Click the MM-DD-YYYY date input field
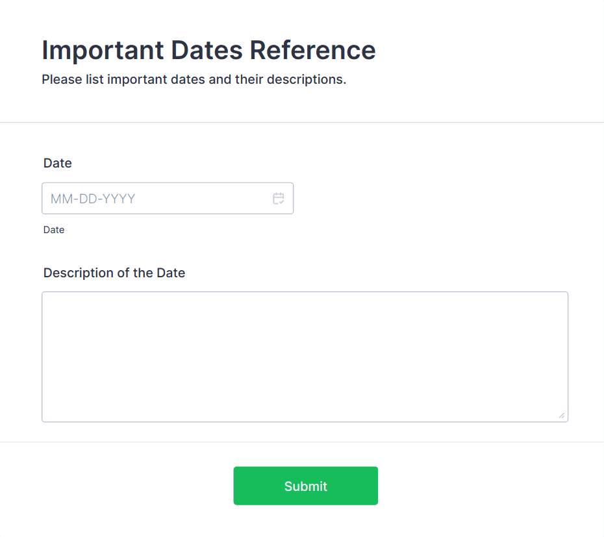This screenshot has width=604, height=537. (156, 199)
